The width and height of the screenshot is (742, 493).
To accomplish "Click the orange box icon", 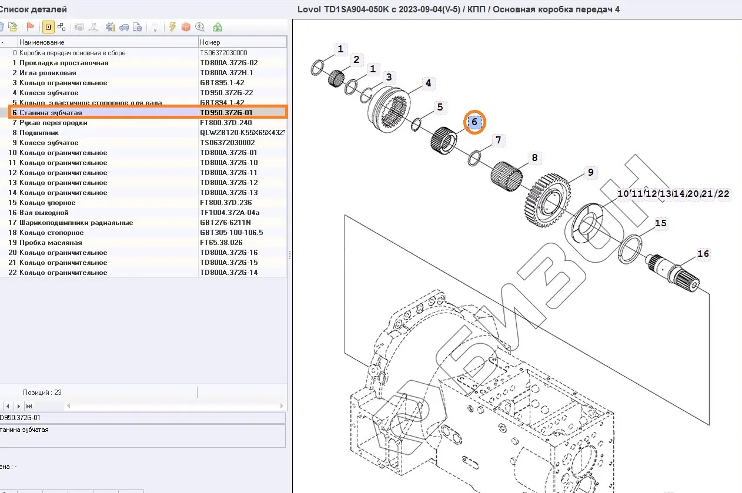I will click(x=186, y=27).
